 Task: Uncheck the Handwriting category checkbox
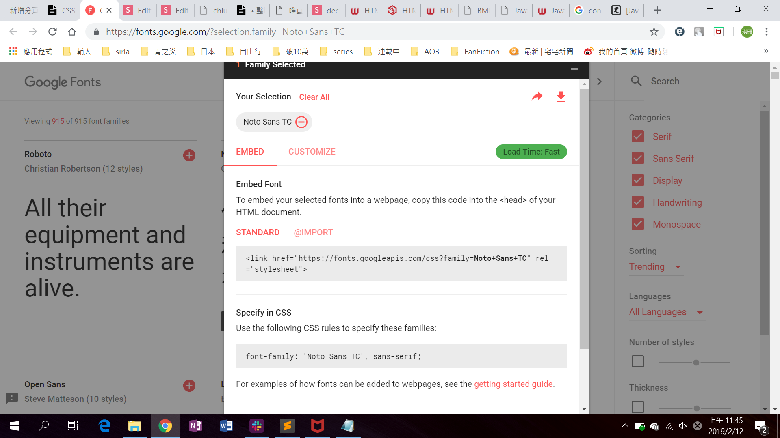638,202
